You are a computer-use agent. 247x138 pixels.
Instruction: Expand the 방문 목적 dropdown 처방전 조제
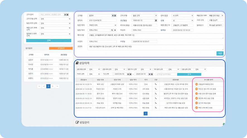102,25
